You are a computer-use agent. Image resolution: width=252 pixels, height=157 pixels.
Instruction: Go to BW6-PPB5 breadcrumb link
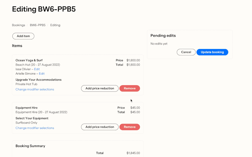(x=37, y=25)
